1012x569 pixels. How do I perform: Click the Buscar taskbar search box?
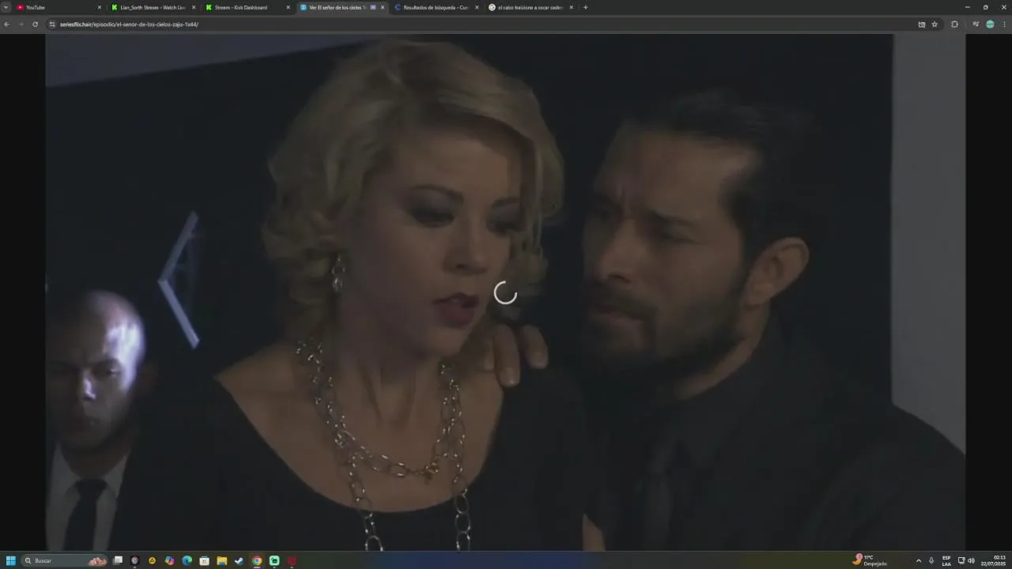[65, 560]
